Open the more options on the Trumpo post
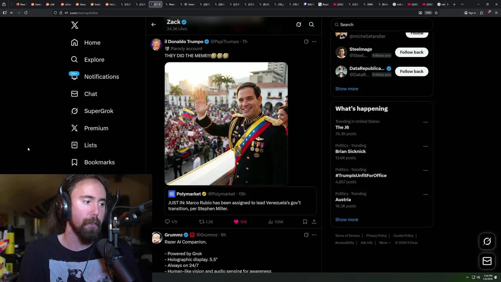 [314, 42]
